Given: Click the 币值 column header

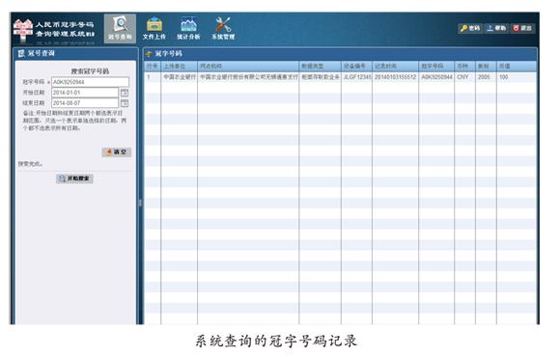Looking at the screenshot, I should (x=517, y=66).
